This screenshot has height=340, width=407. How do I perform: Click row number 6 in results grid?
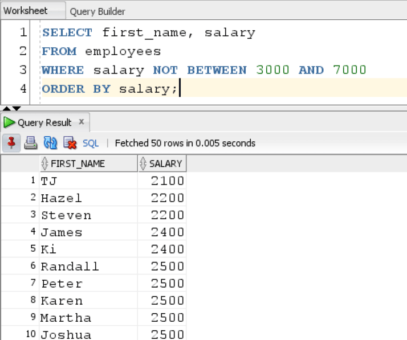(x=32, y=265)
